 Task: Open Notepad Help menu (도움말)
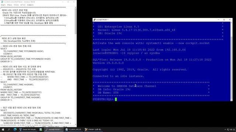pyautogui.click(x=30, y=5)
